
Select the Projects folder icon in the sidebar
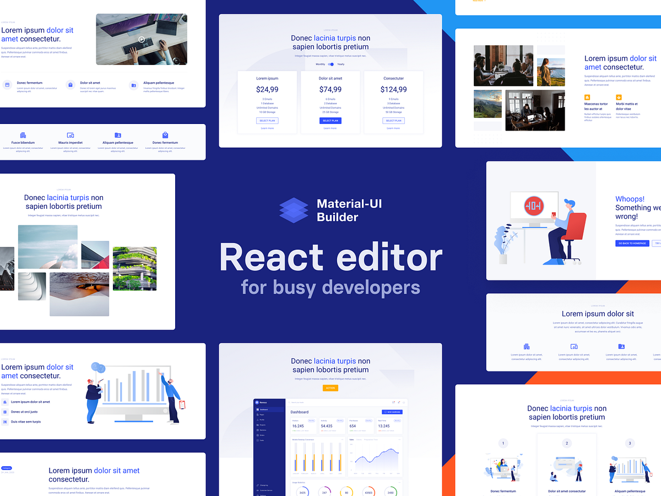(x=257, y=425)
